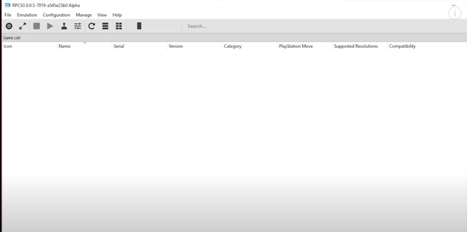Screen dimensions: 467x232
Task: Open the Configuration menu
Action: [x=56, y=15]
